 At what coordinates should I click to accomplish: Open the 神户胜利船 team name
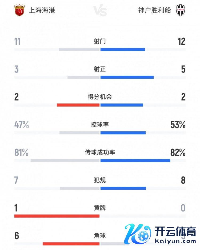point(154,11)
